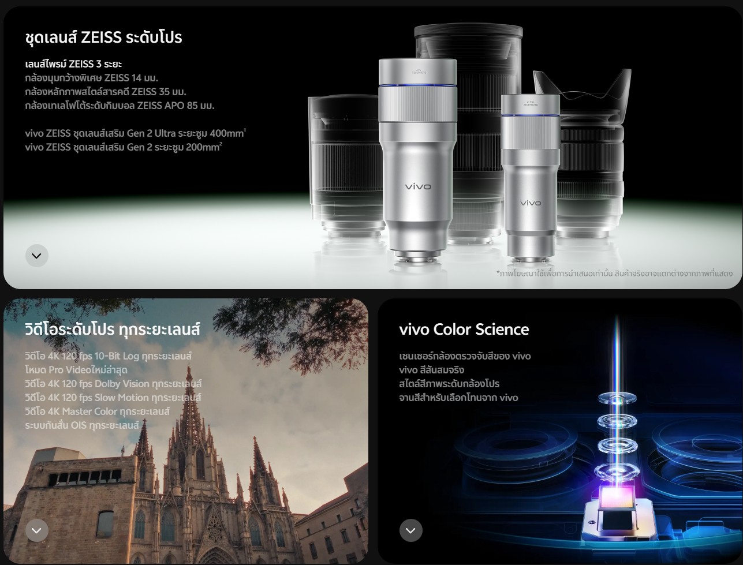Expand the ZEISS lens kit card chevron
The image size is (743, 565).
pyautogui.click(x=37, y=256)
